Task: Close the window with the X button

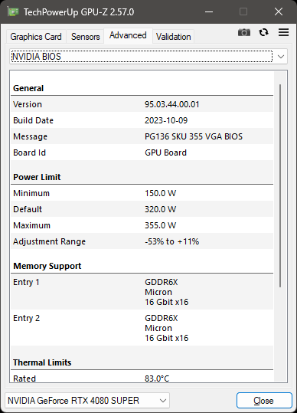Action: (279, 11)
